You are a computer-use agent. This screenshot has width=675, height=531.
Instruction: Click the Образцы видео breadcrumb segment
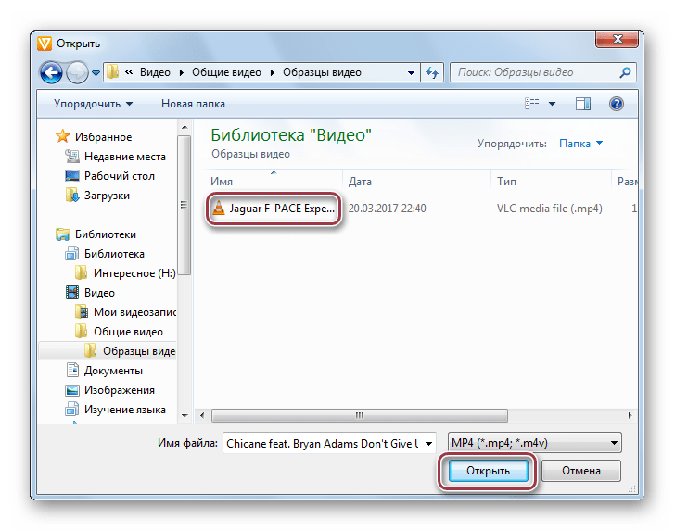[322, 72]
